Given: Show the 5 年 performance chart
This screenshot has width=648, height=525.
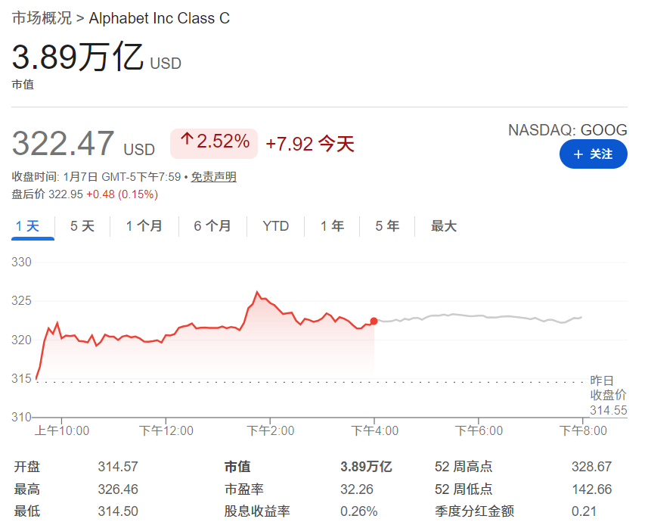Looking at the screenshot, I should (x=386, y=225).
